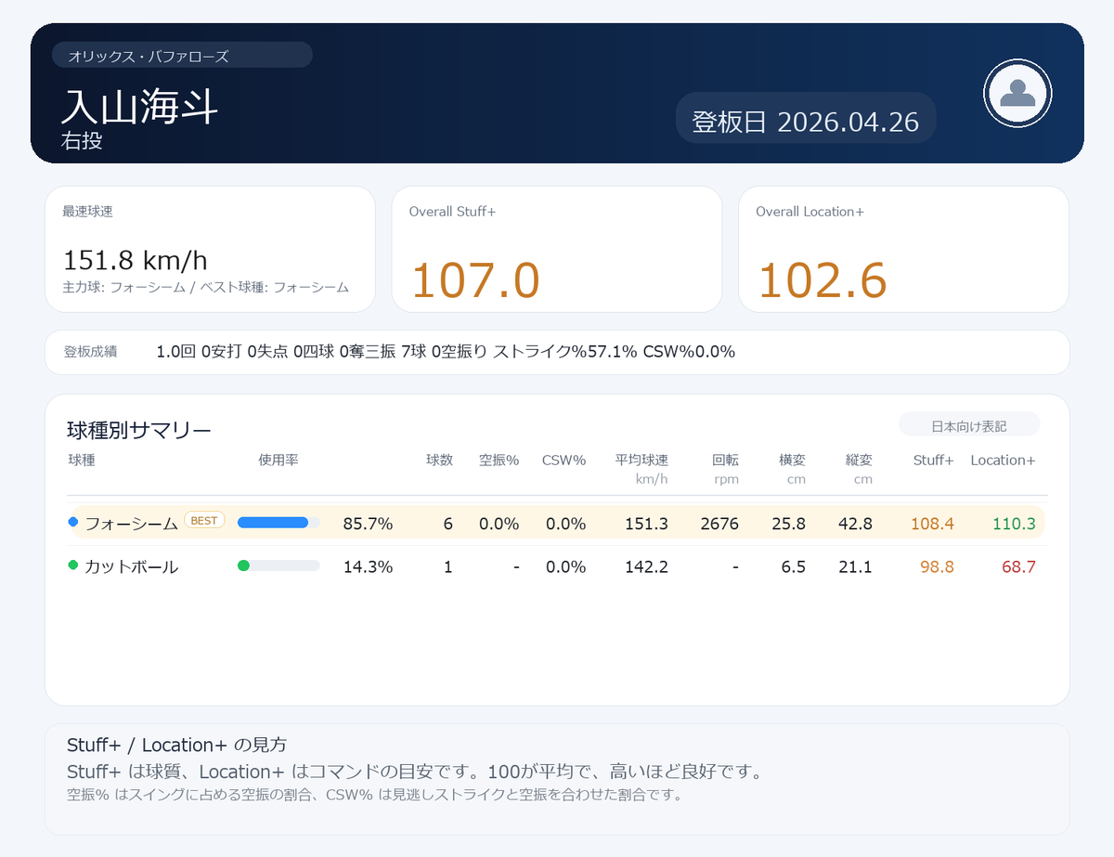Click the green dot beside カットボール

(73, 565)
